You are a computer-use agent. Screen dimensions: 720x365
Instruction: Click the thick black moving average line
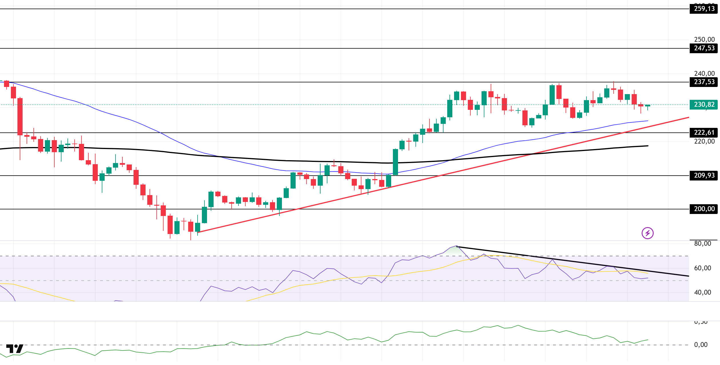(257, 159)
